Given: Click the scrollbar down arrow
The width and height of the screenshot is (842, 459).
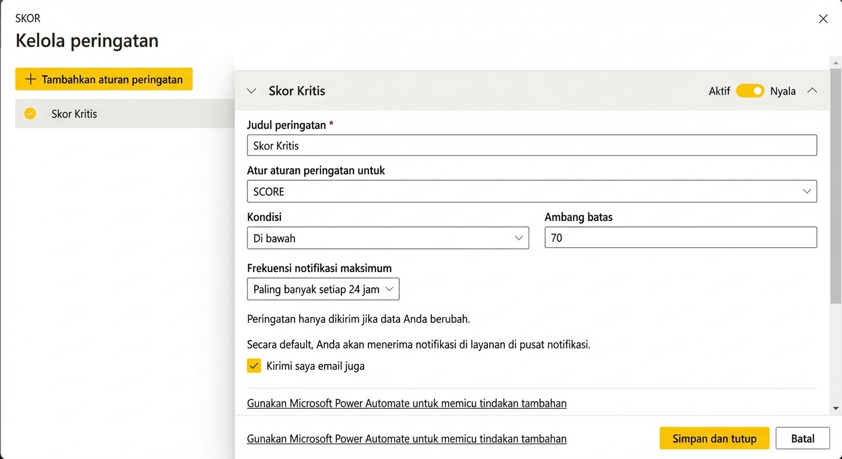Looking at the screenshot, I should tap(835, 408).
